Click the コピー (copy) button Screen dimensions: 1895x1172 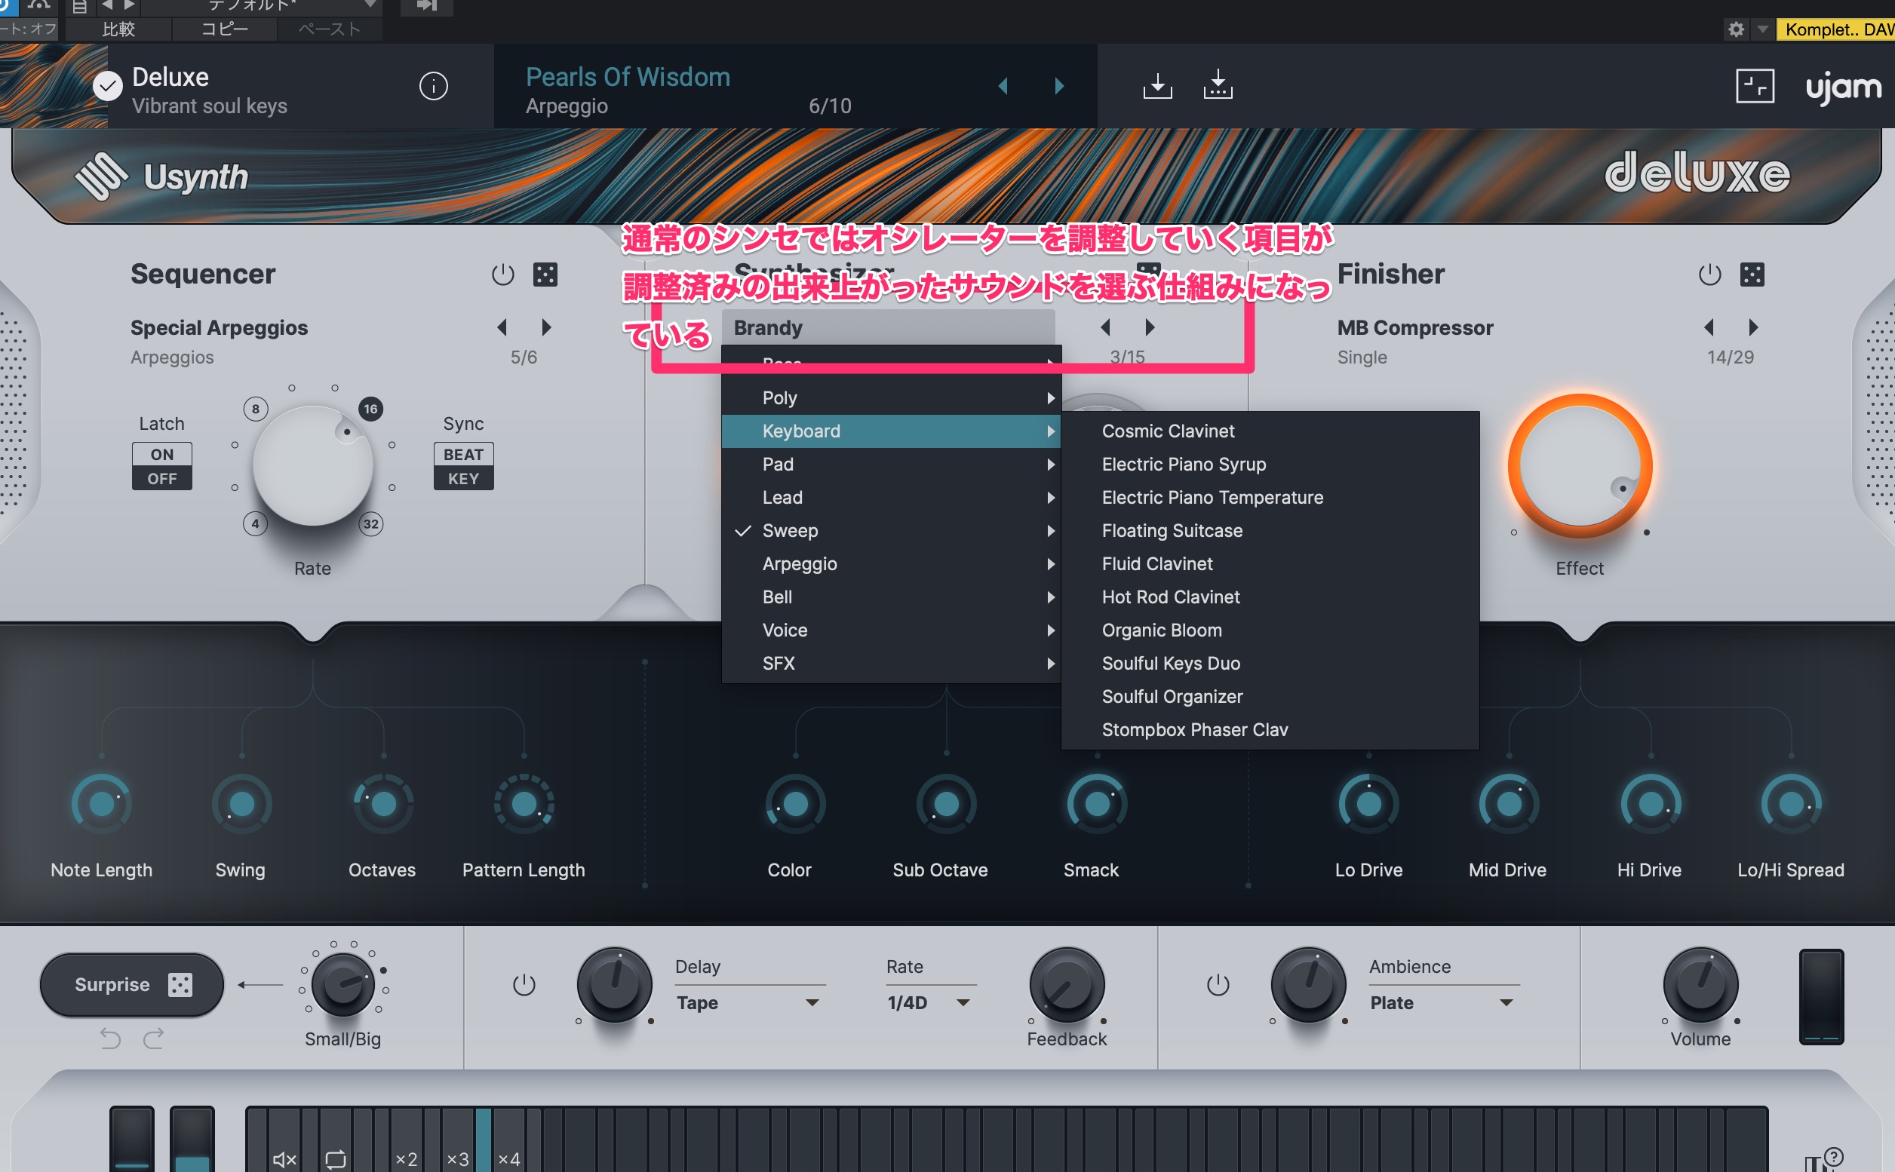click(224, 29)
